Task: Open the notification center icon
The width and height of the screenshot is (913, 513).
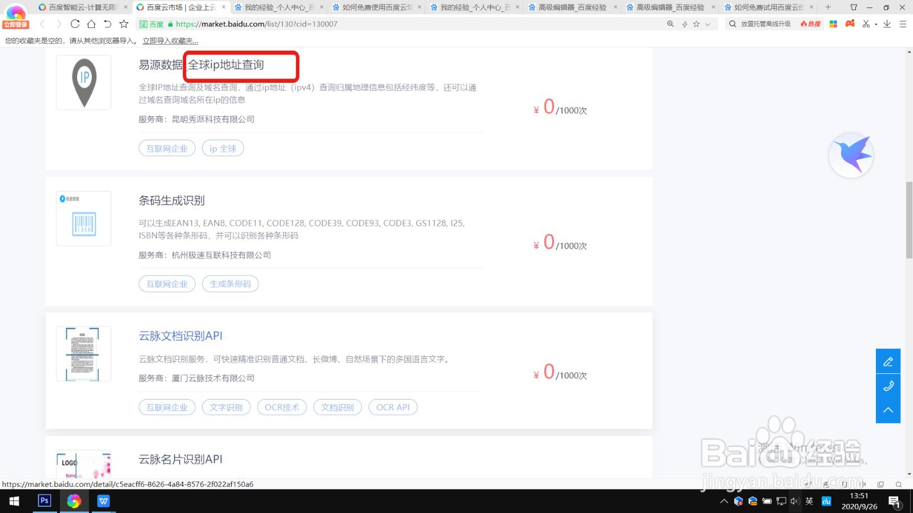Action: pyautogui.click(x=894, y=502)
